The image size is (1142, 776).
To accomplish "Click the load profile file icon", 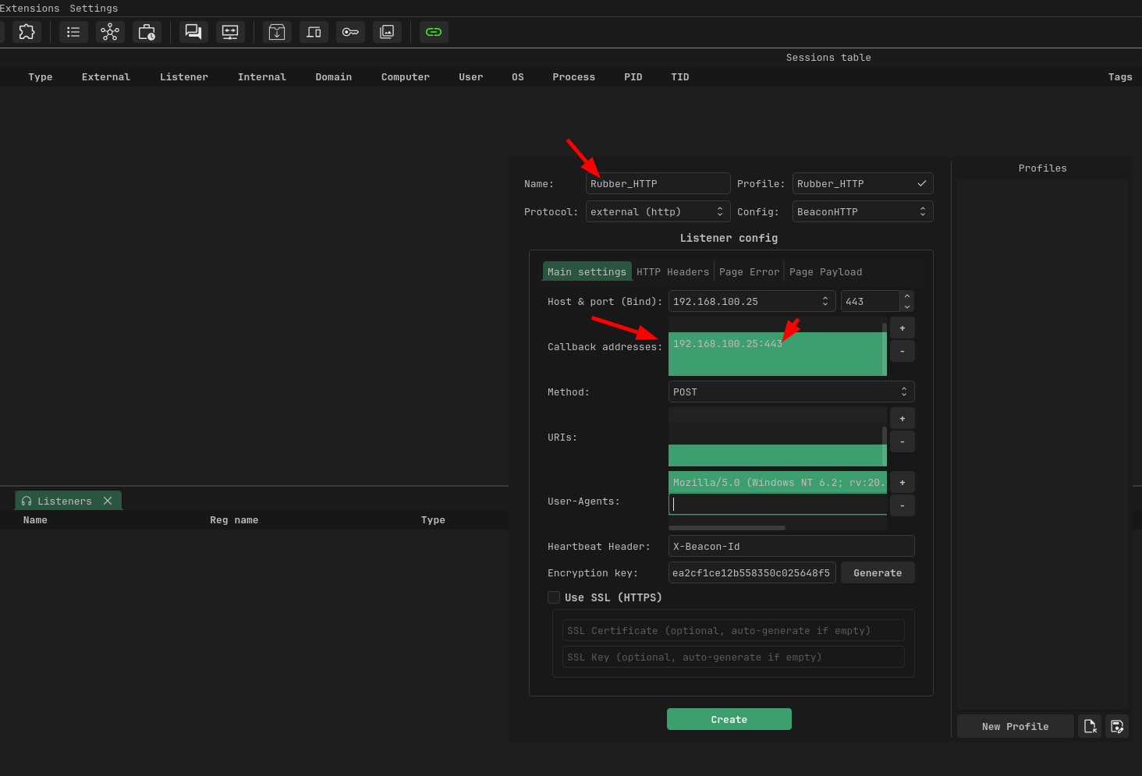I will [1090, 726].
